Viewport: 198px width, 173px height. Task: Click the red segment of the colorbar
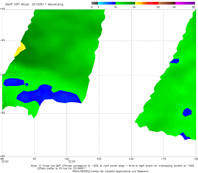pos(154,3)
